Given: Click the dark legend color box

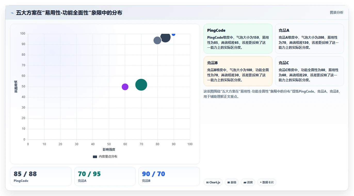Looking at the screenshot, I should point(95,157).
